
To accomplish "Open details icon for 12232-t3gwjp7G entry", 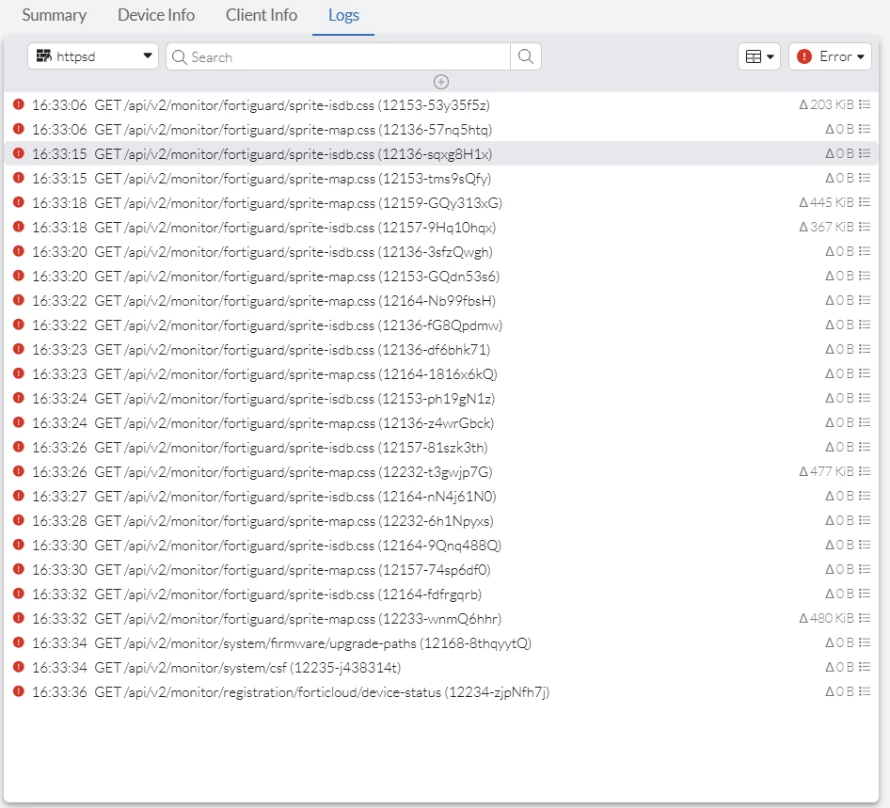I will point(865,471).
